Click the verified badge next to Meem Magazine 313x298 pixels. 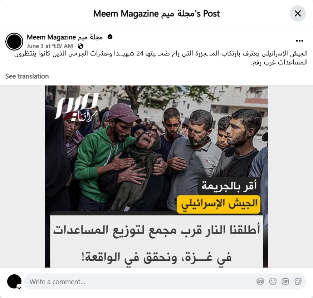pyautogui.click(x=110, y=37)
